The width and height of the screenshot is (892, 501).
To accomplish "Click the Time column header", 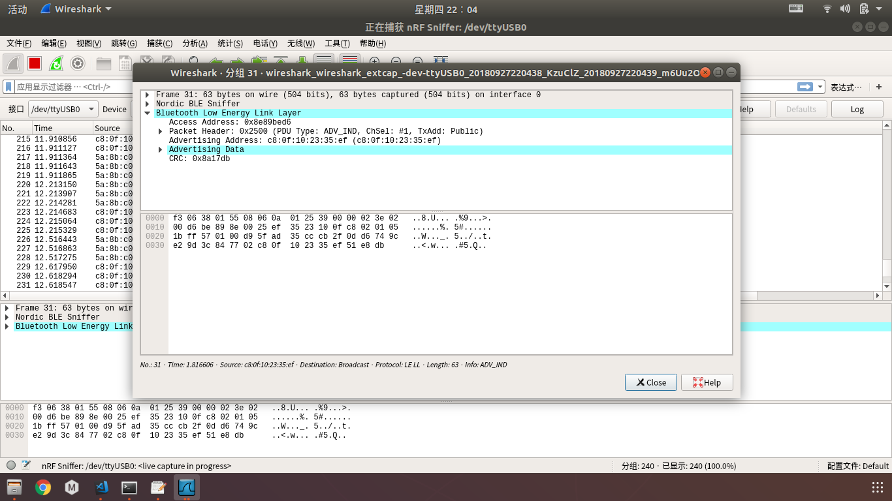I will coord(61,128).
